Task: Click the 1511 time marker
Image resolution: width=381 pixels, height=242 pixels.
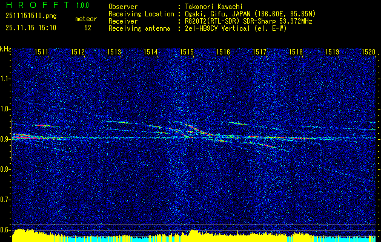Action: 41,51
